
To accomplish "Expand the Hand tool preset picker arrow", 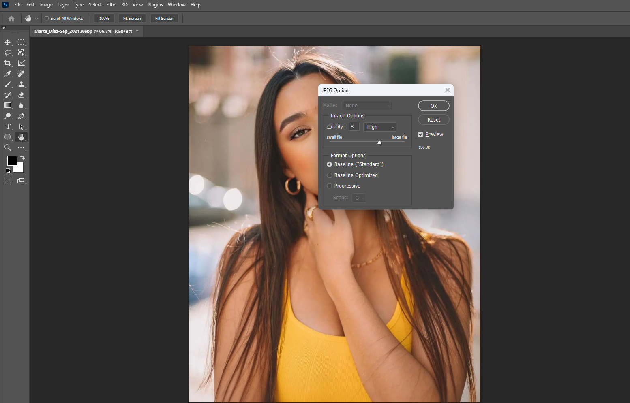I will click(36, 19).
